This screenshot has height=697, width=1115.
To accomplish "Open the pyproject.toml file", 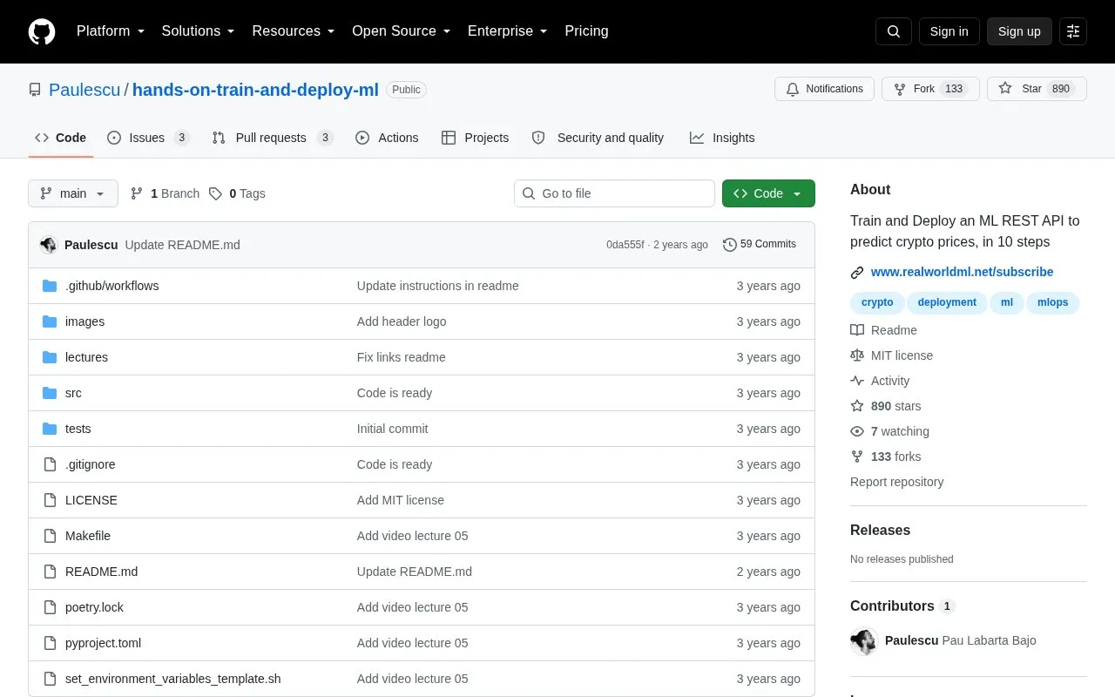I will (x=103, y=643).
